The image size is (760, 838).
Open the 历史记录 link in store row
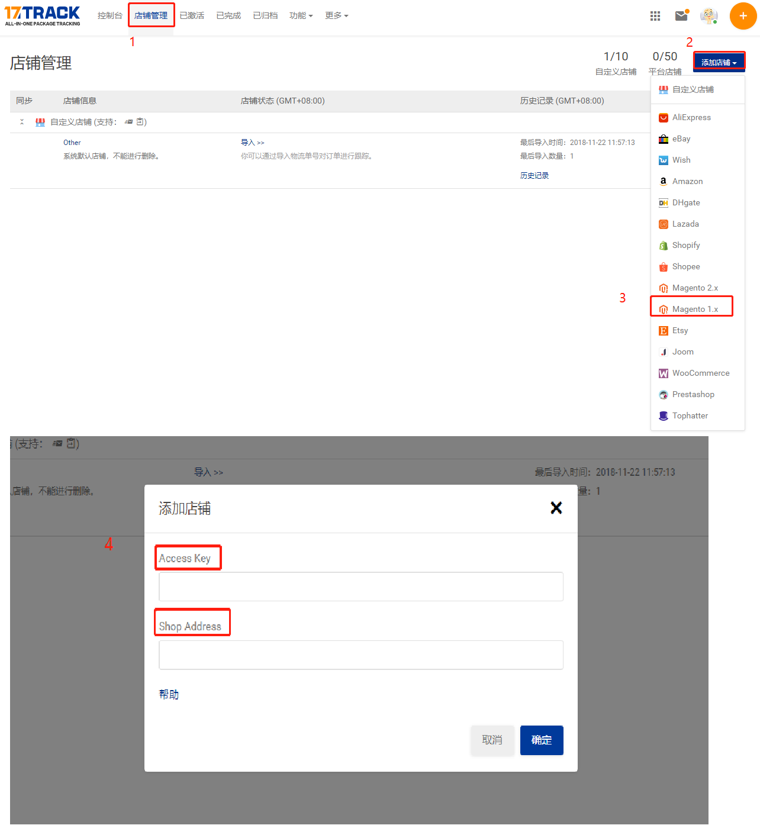[x=534, y=176]
